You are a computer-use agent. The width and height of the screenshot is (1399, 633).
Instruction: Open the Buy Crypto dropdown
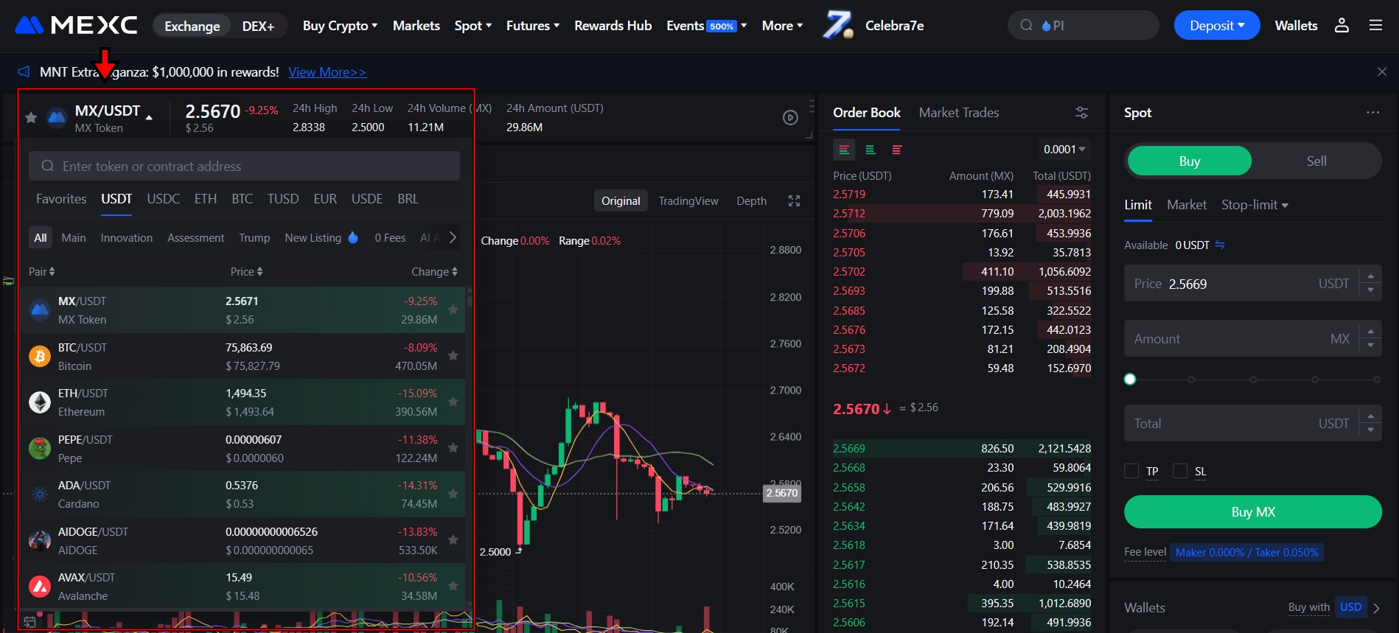(x=340, y=26)
